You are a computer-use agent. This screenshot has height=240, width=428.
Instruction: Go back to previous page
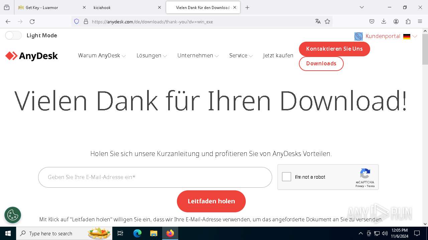pos(8,21)
